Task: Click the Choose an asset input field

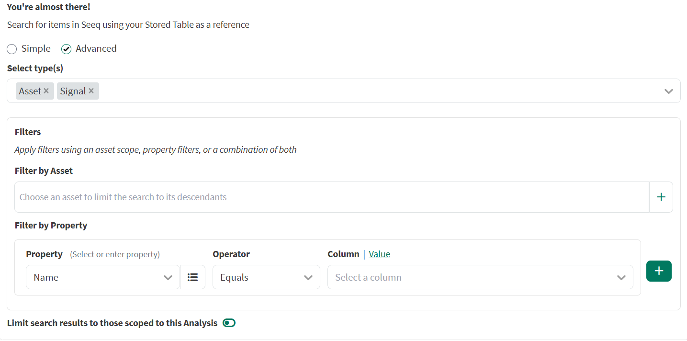Action: (x=330, y=197)
